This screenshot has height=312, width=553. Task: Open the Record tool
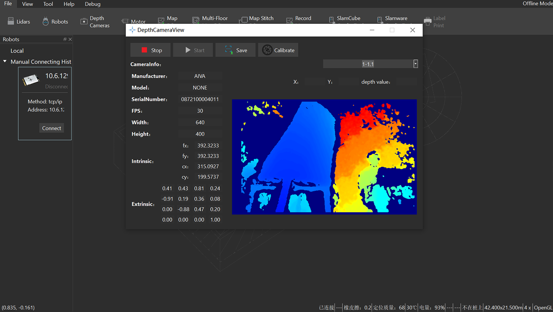click(299, 19)
